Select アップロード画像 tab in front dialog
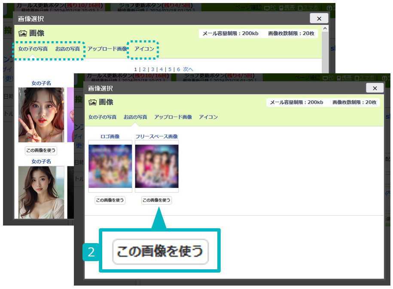Screen dimensions: 393x289 click(173, 117)
